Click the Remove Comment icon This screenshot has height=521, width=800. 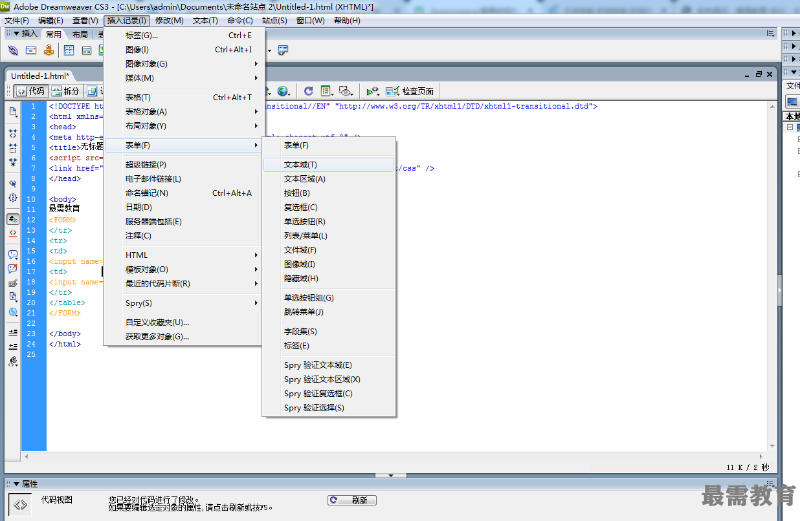pos(13,269)
